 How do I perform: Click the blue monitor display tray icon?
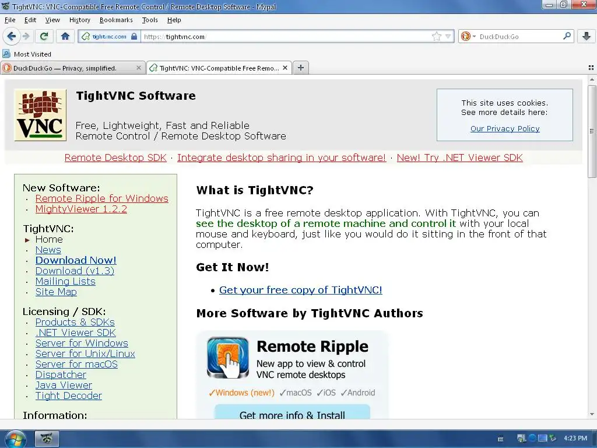[542, 438]
